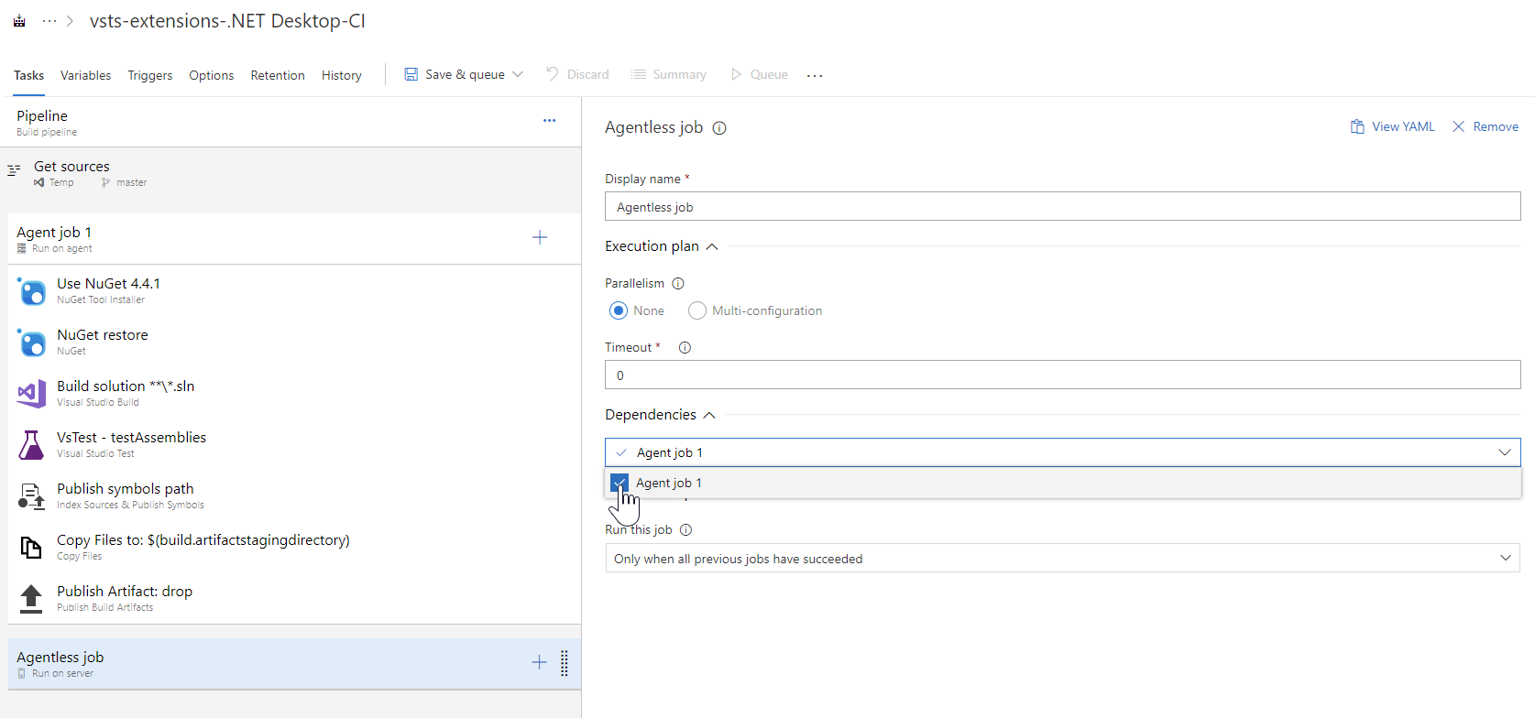
Task: Click the Visual Studio Build task icon
Action: [x=31, y=394]
